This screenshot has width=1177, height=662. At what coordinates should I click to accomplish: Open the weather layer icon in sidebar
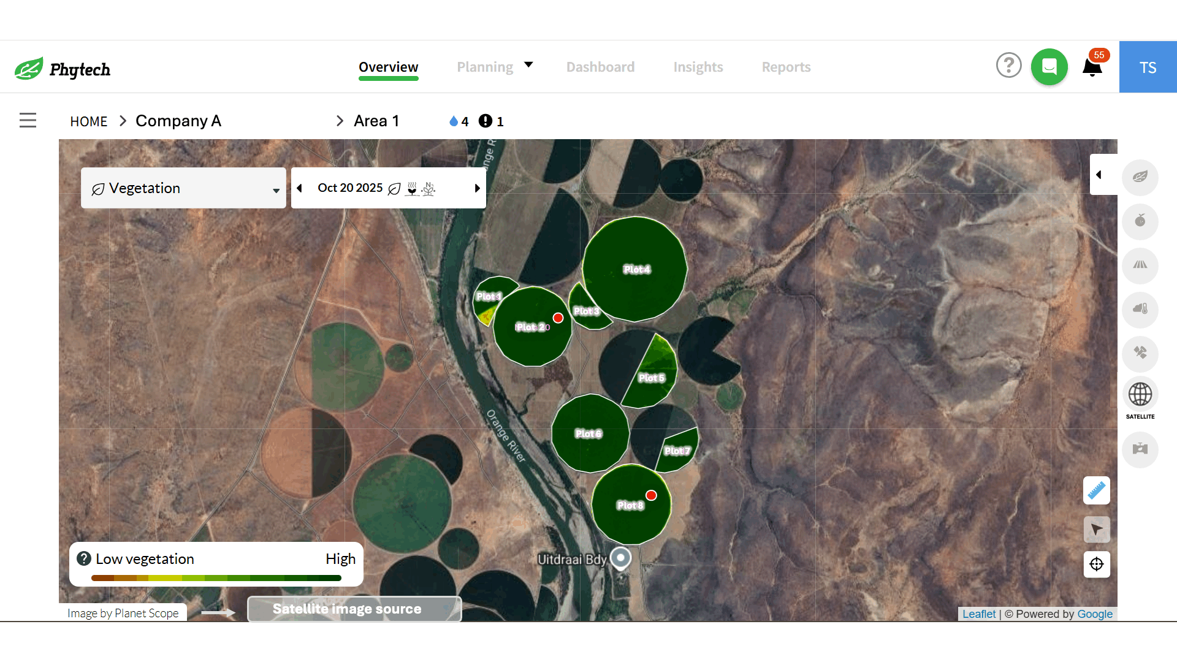[1140, 310]
